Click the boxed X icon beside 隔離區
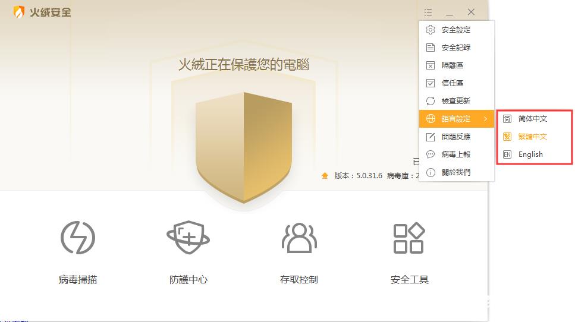 pyautogui.click(x=431, y=65)
